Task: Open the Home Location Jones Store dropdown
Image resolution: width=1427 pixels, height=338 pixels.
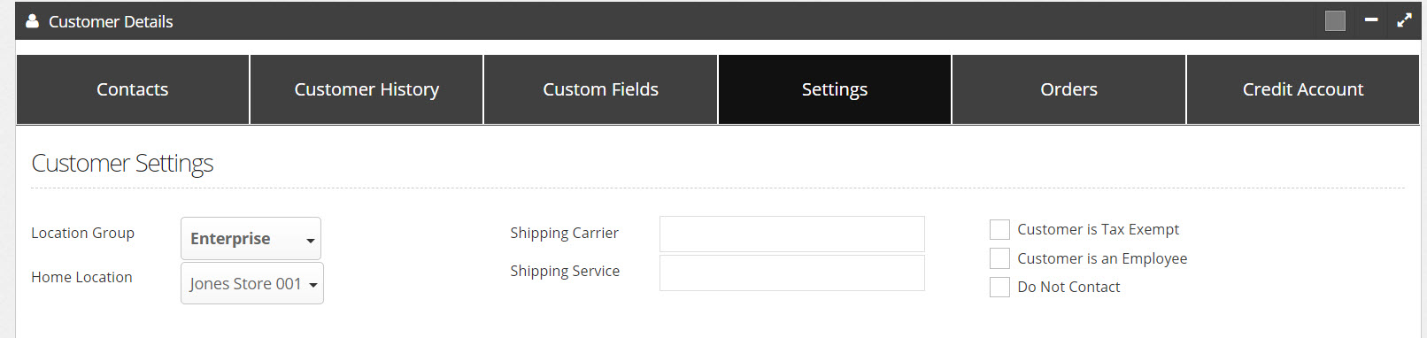Action: [x=252, y=283]
